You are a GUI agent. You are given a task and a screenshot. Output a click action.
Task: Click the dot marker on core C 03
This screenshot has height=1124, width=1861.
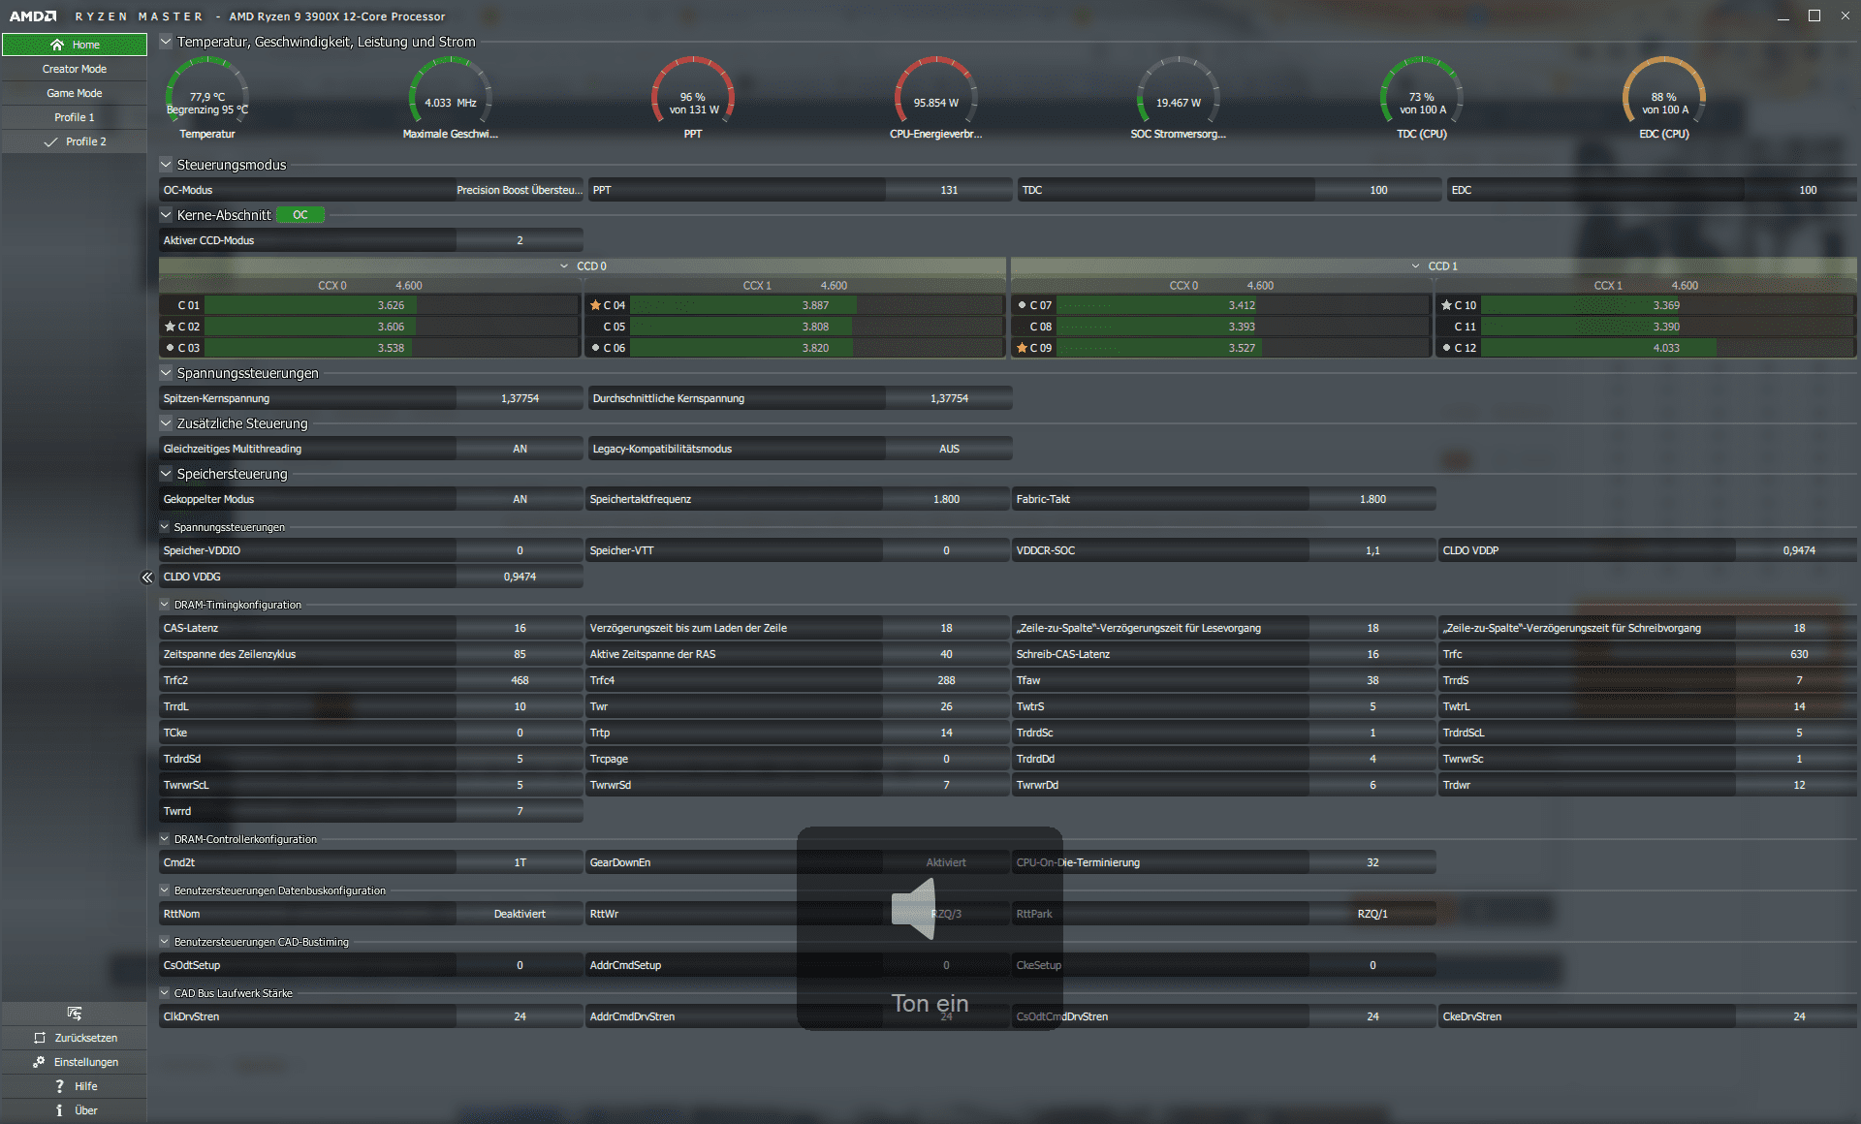click(x=170, y=348)
